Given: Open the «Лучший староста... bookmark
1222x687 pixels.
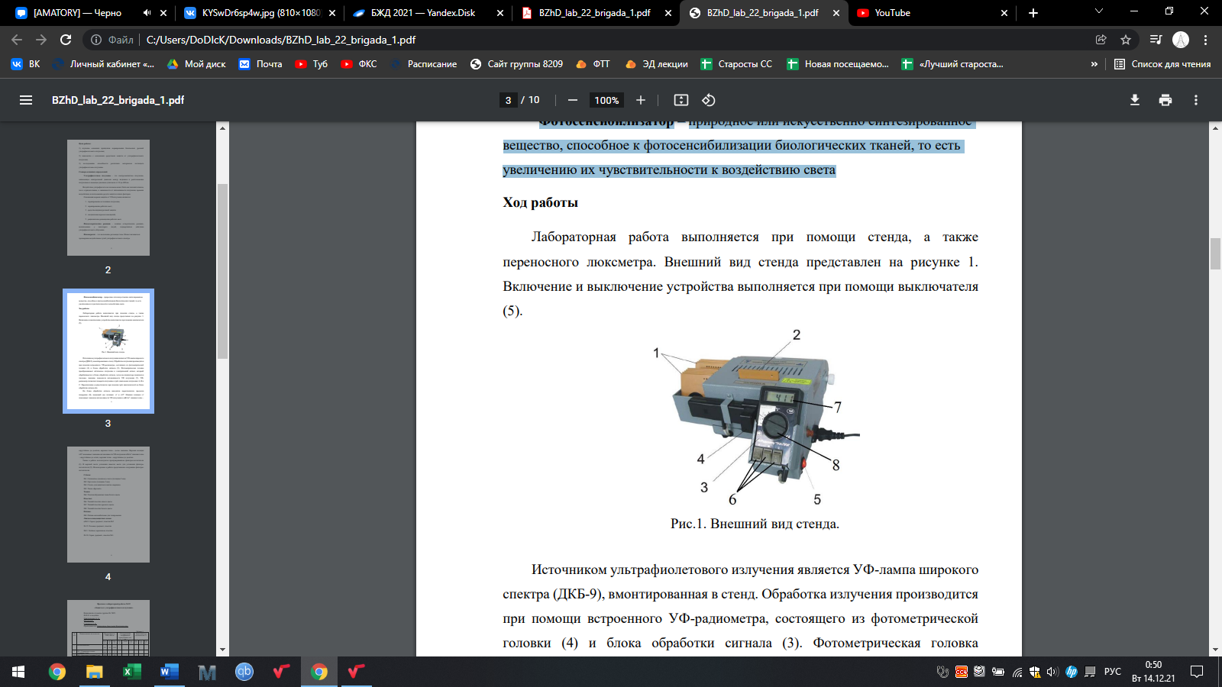Looking at the screenshot, I should click(x=952, y=64).
